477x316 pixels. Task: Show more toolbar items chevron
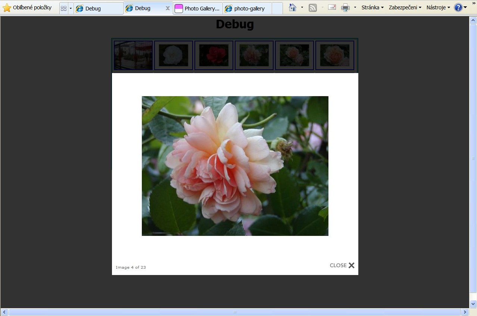(x=474, y=3)
